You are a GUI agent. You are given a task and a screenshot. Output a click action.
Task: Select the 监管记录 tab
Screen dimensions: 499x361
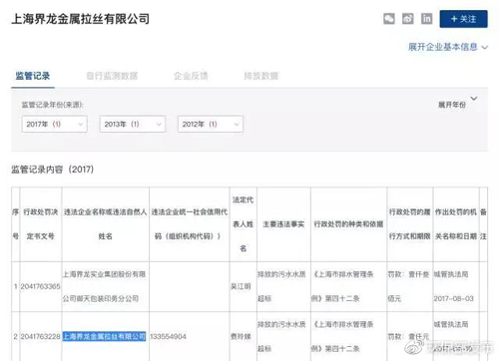tap(33, 76)
